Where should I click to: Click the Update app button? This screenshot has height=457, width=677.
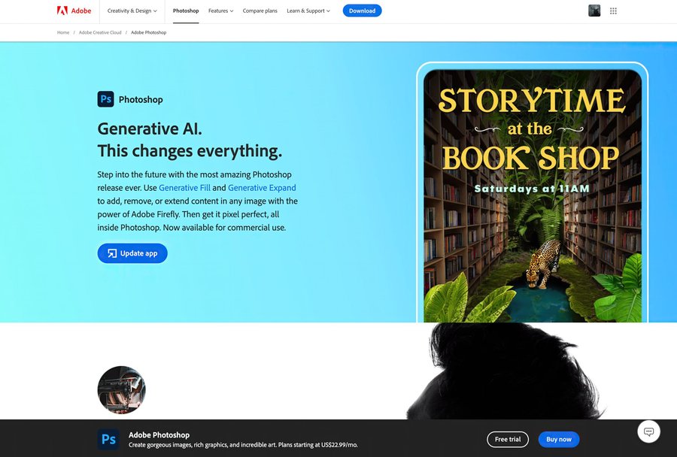click(132, 253)
